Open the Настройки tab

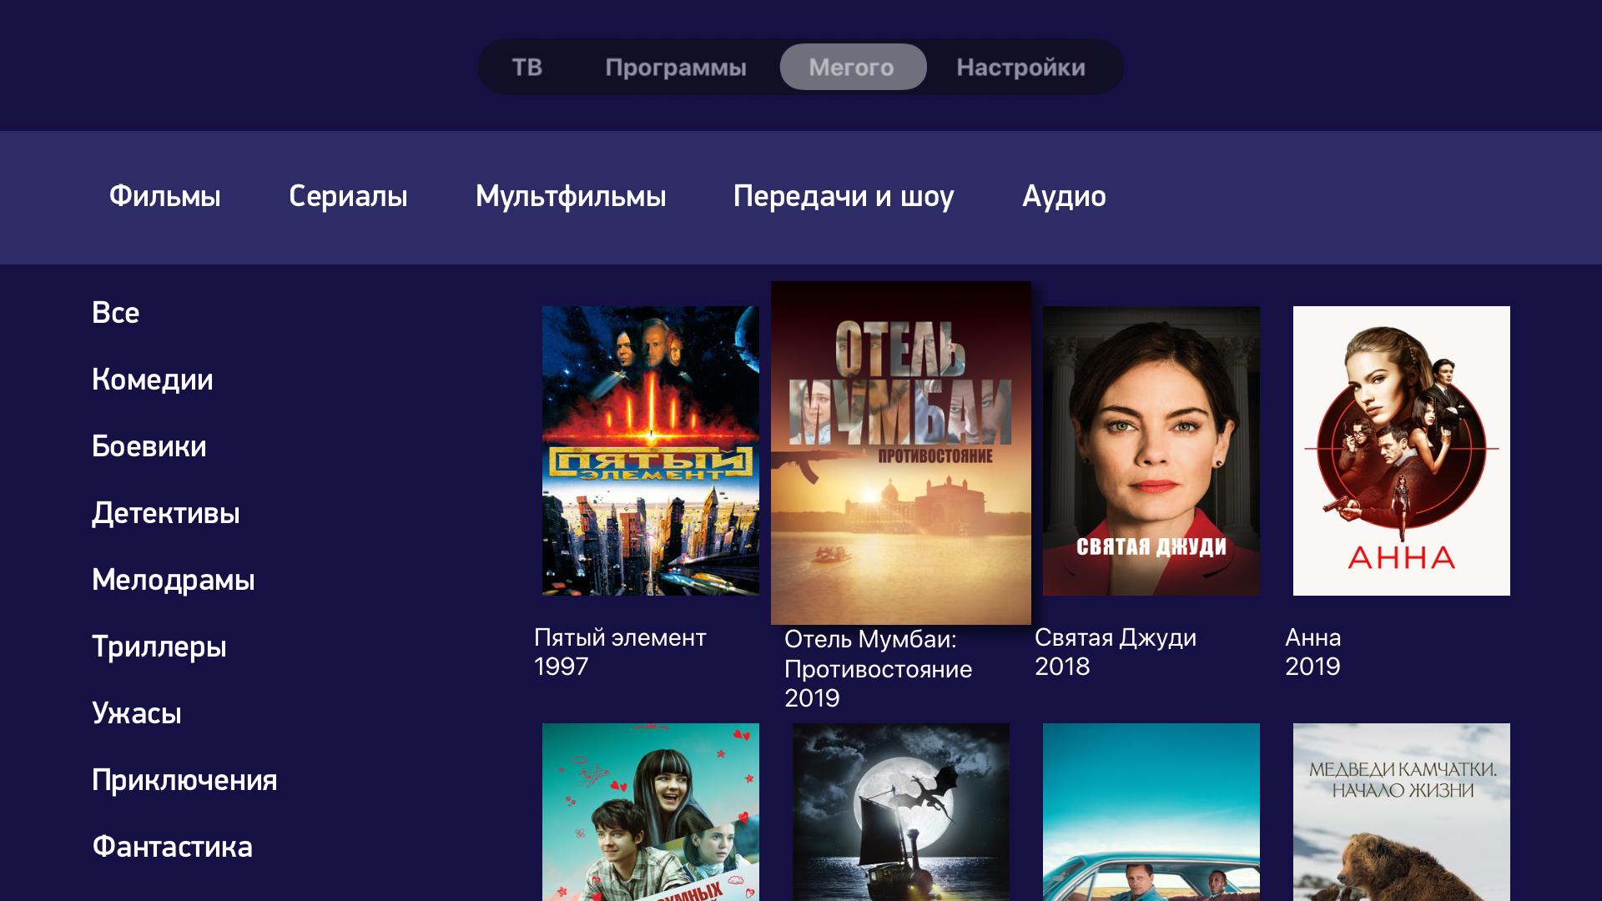(1020, 67)
